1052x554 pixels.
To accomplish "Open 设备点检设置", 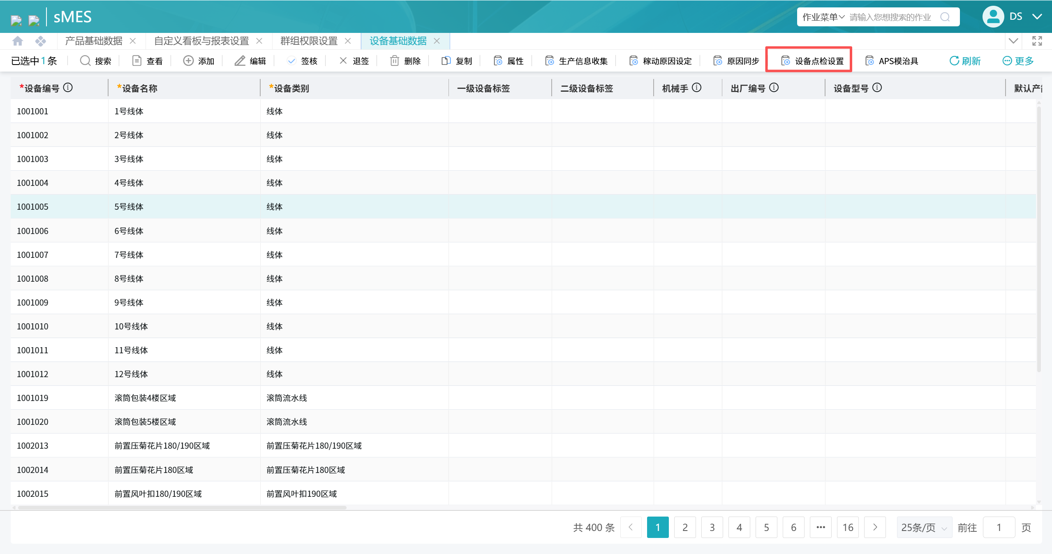I will 812,61.
